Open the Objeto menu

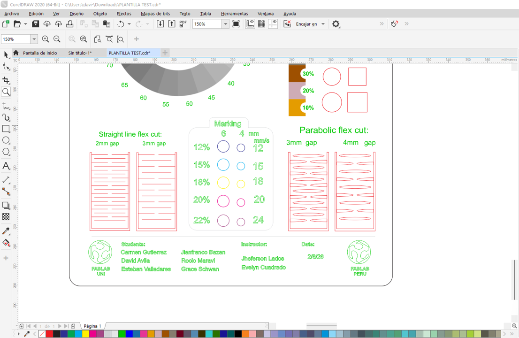point(100,14)
